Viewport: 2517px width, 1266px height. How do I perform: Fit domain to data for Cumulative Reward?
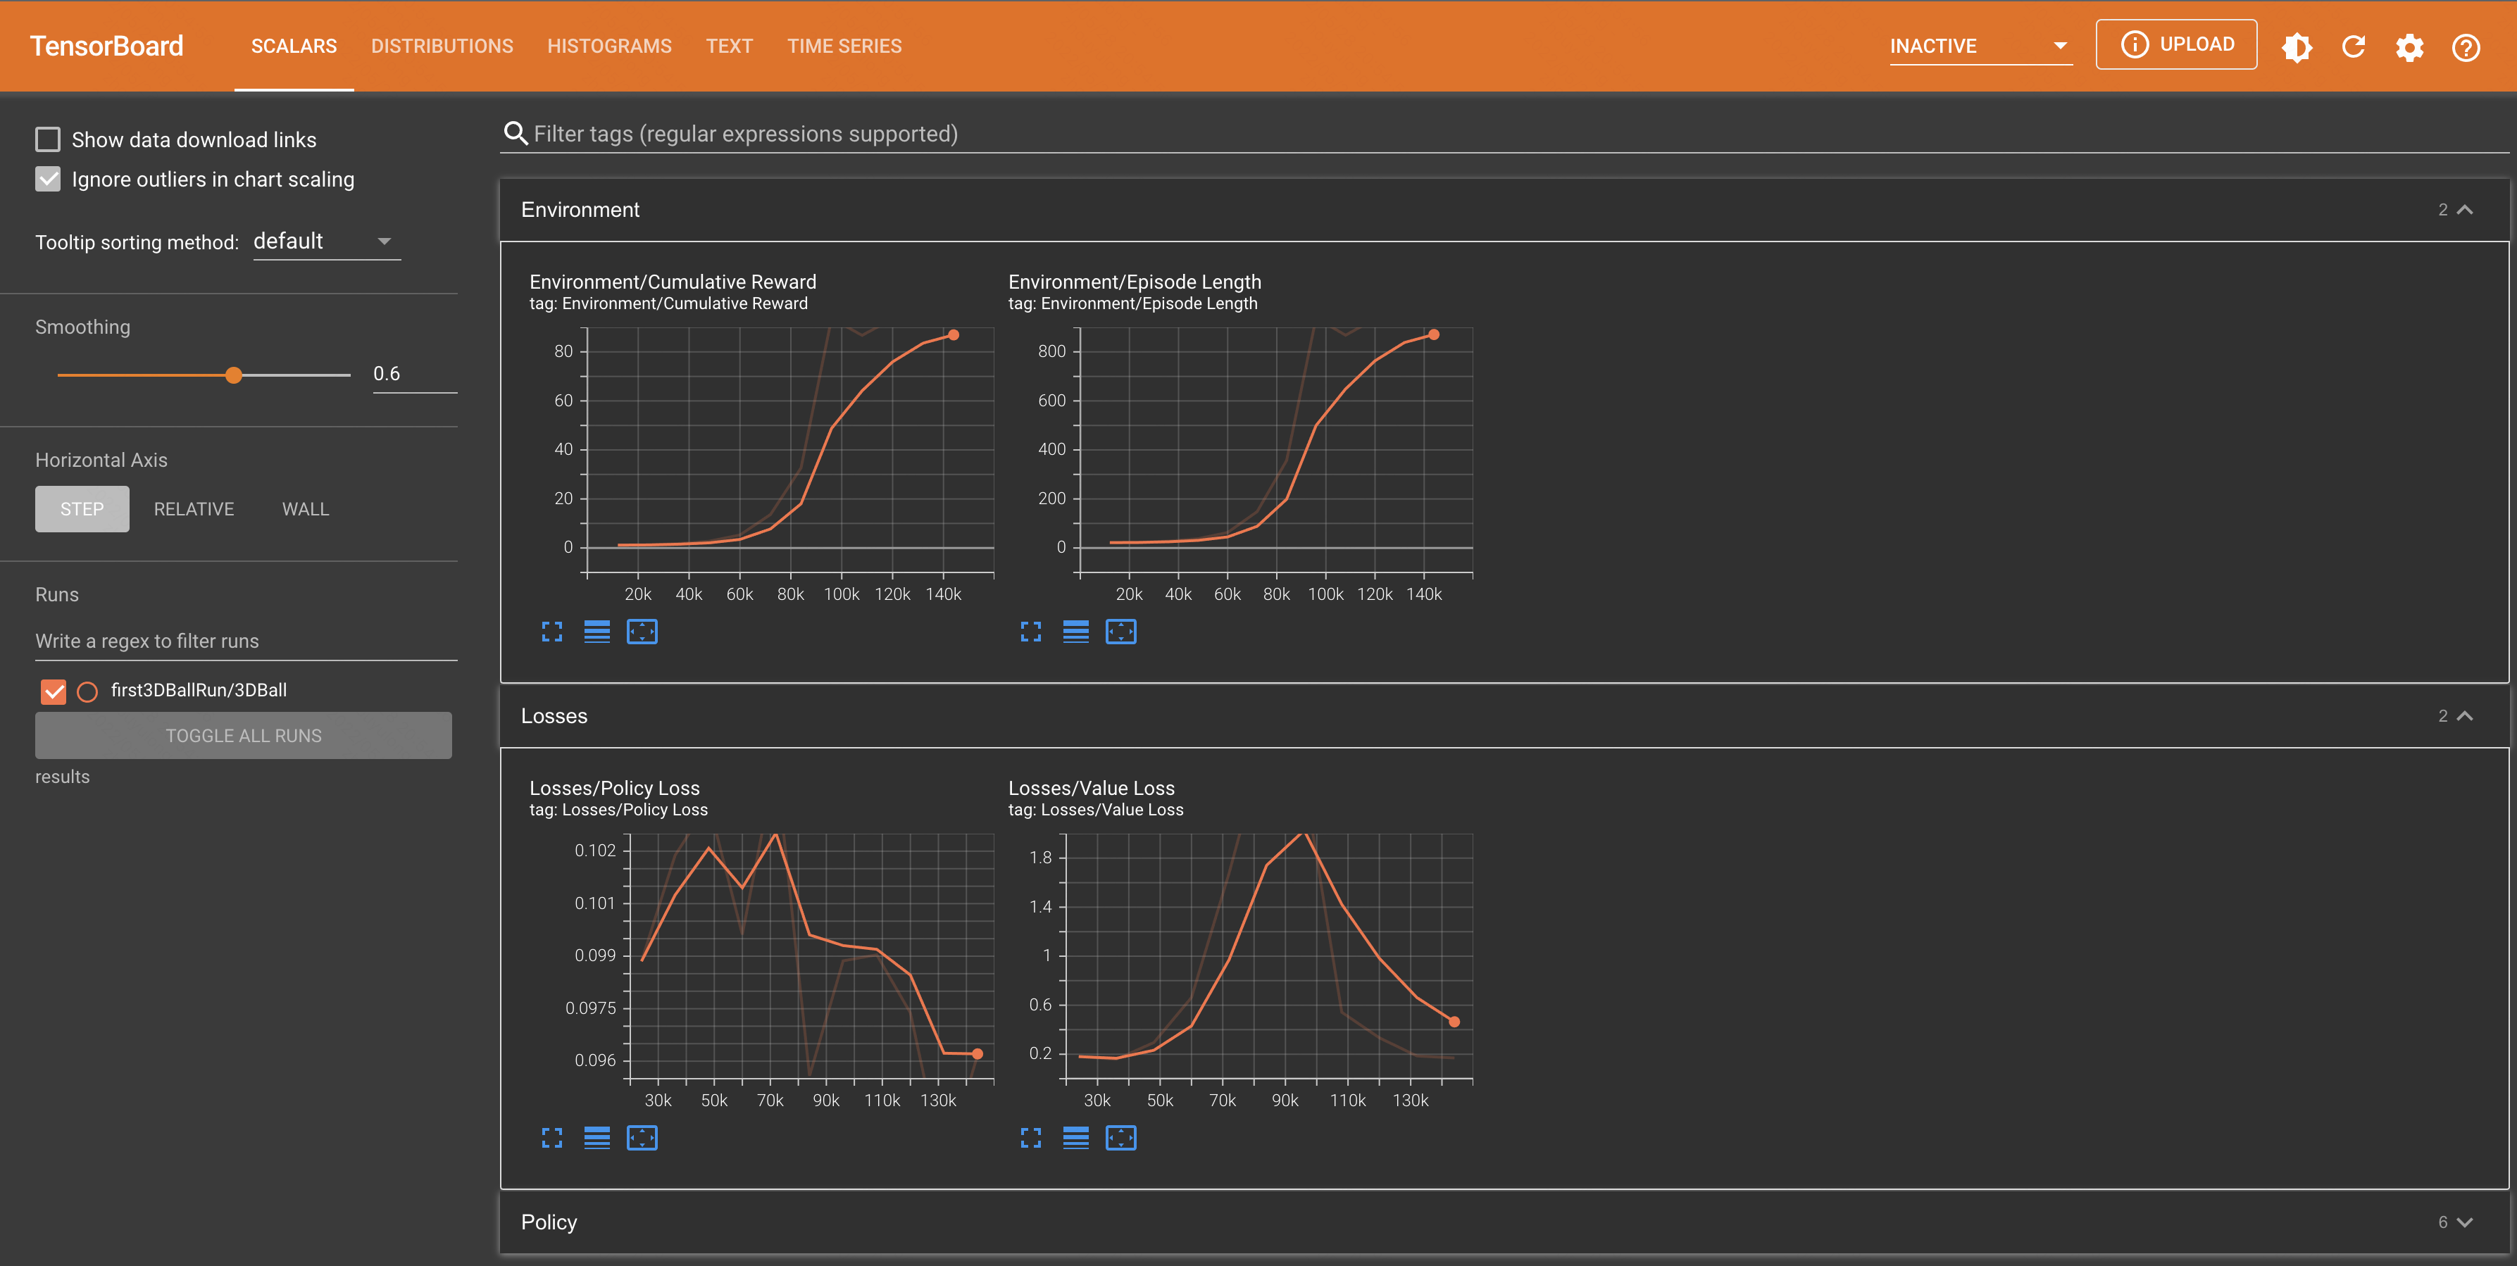click(642, 632)
